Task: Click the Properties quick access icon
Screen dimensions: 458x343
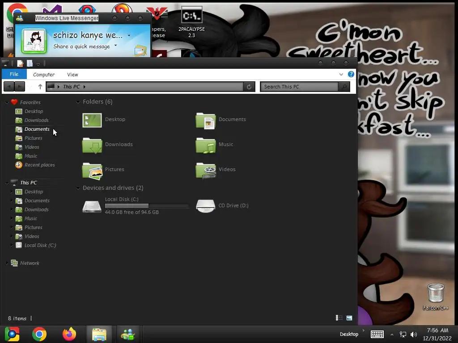Action: (20, 63)
